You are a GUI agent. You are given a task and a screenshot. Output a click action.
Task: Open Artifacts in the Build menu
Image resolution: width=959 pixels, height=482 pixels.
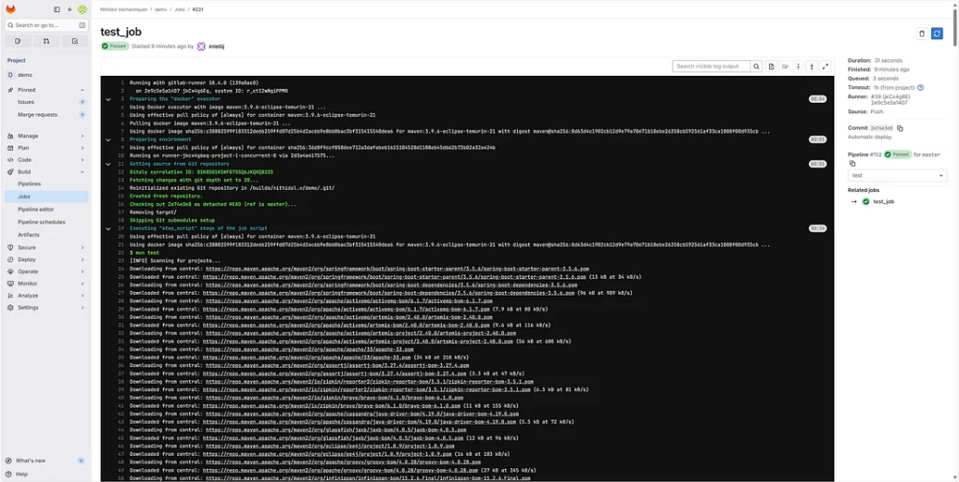(28, 235)
